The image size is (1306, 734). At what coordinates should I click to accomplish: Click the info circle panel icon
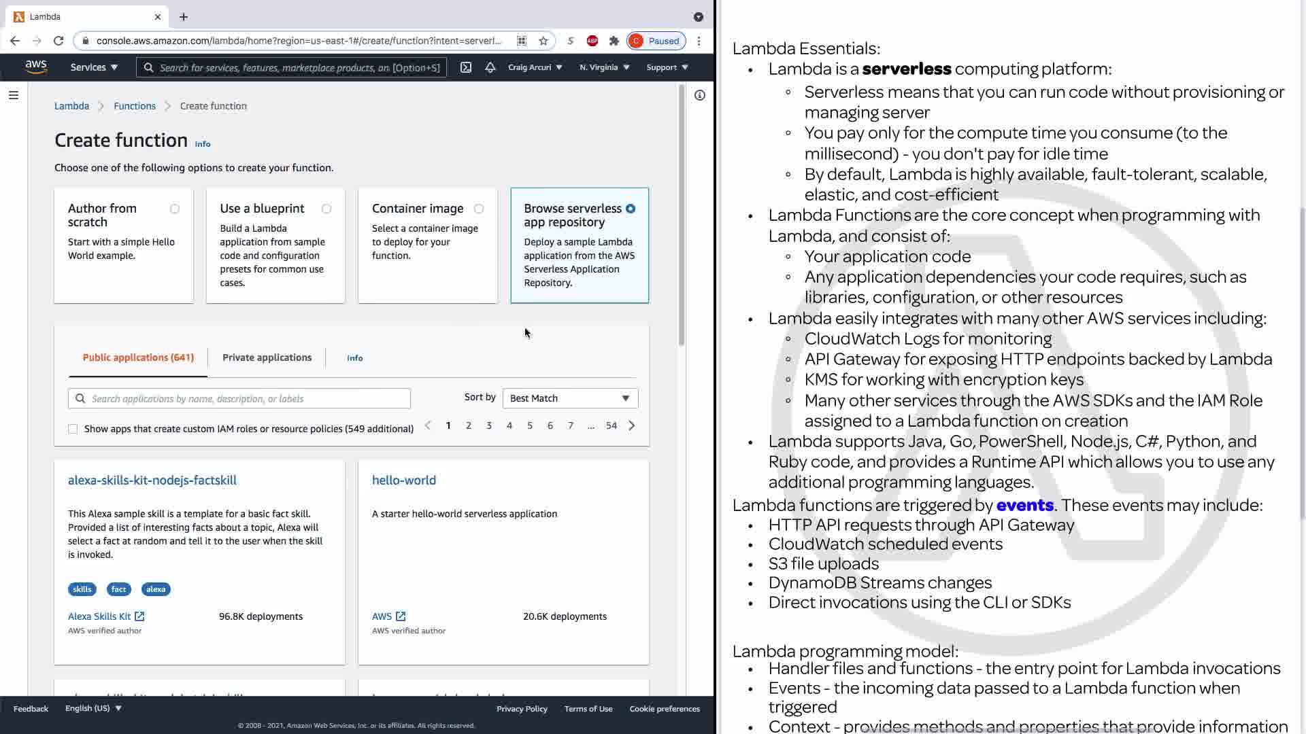pos(699,95)
